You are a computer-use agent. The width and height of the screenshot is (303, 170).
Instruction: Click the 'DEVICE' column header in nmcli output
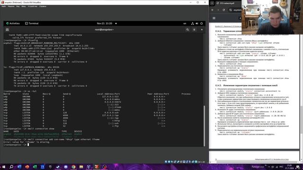78,131
